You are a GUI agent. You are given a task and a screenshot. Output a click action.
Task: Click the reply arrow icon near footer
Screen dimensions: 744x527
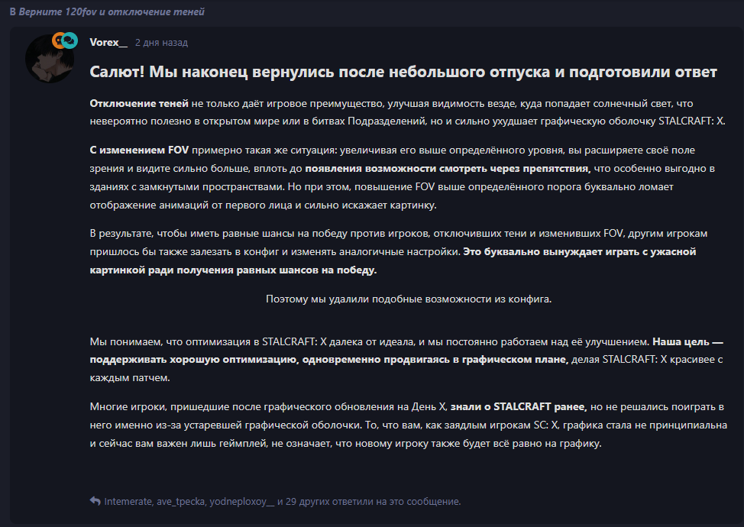(95, 501)
